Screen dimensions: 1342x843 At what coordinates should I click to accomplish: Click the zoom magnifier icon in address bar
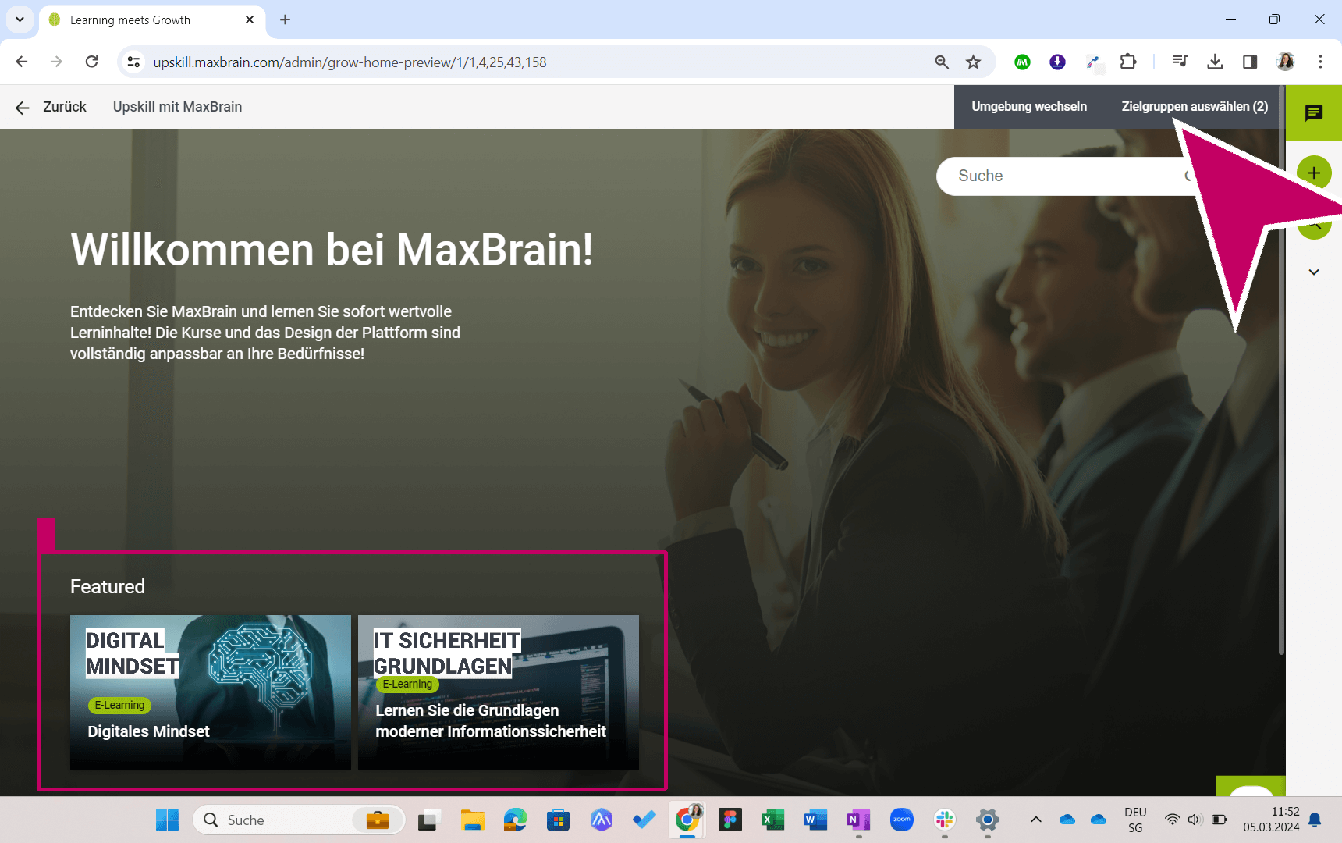pos(942,62)
